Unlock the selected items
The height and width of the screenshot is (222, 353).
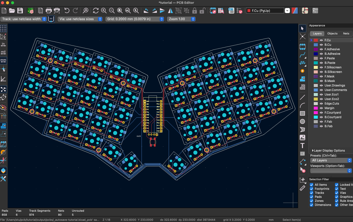pos(203,11)
